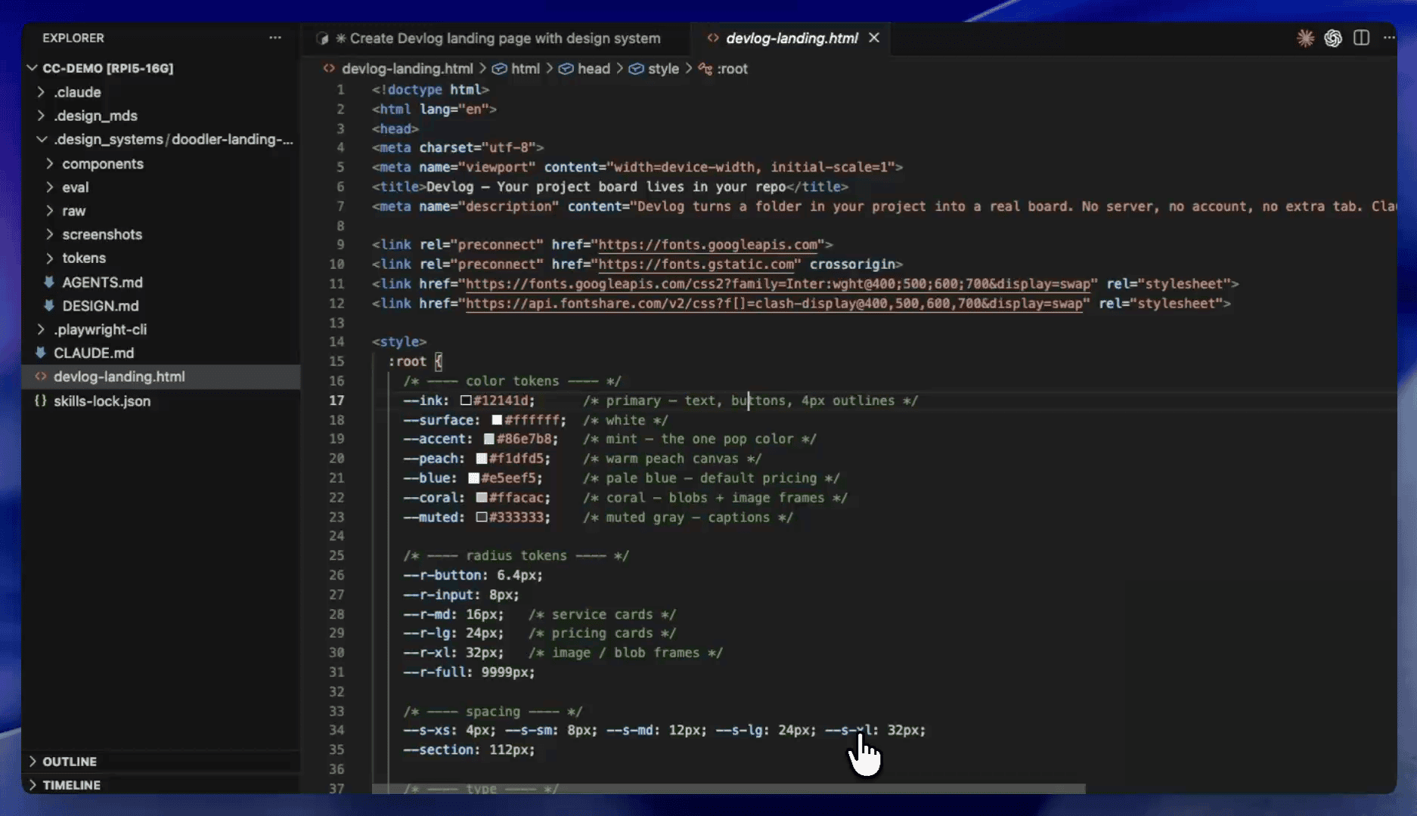Click the html breadcrumb segment

(525, 69)
